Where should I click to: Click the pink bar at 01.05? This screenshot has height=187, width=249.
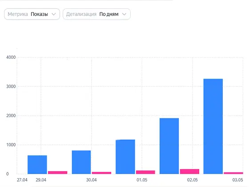pos(145,172)
